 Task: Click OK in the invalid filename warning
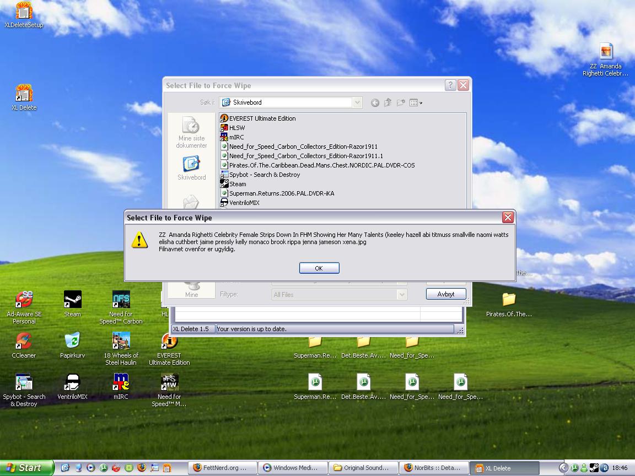click(319, 268)
